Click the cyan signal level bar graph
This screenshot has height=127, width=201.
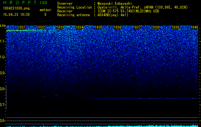pyautogui.click(x=102, y=126)
